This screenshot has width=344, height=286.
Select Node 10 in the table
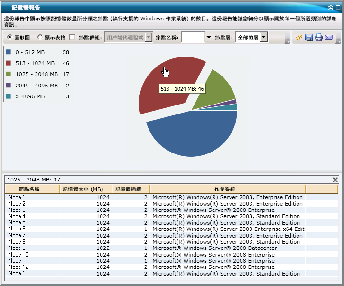point(19,255)
